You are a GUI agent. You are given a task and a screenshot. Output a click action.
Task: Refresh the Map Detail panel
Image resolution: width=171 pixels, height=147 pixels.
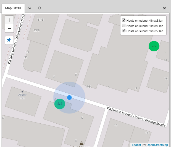coord(40,8)
